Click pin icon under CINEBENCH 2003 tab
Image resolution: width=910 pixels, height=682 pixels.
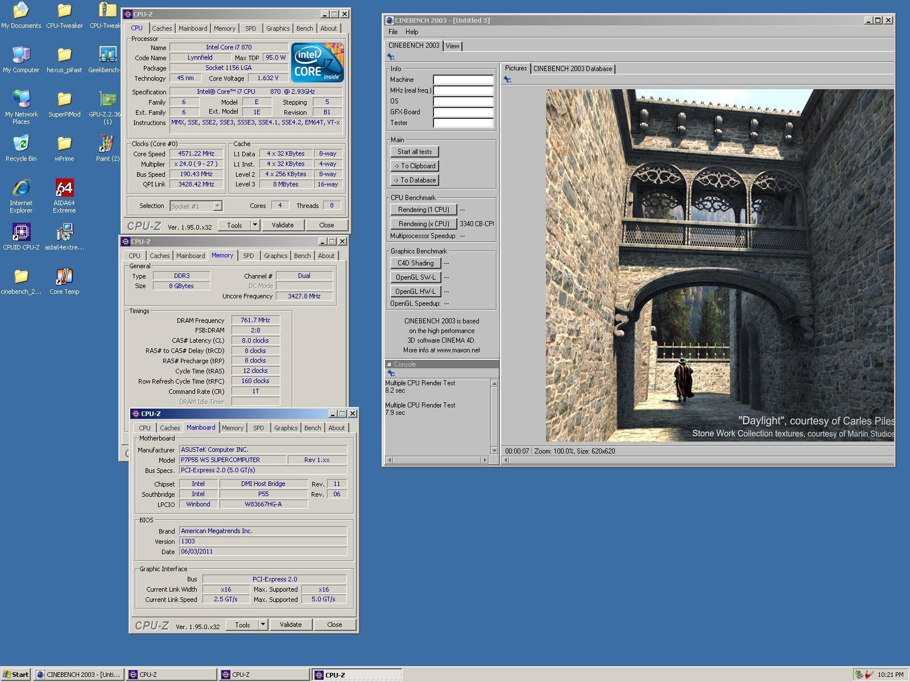pos(391,56)
